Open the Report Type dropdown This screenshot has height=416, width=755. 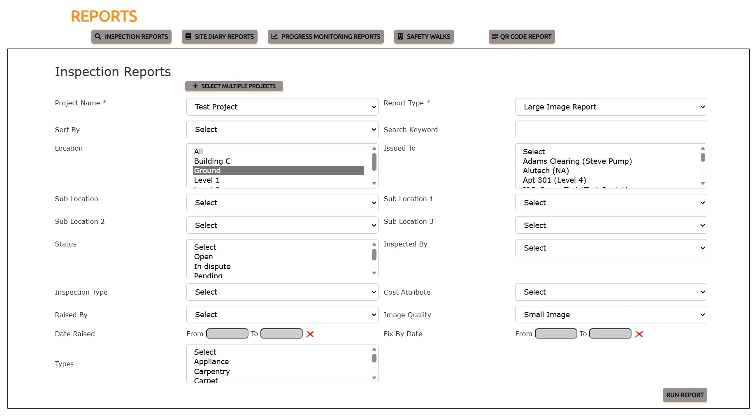pos(611,107)
